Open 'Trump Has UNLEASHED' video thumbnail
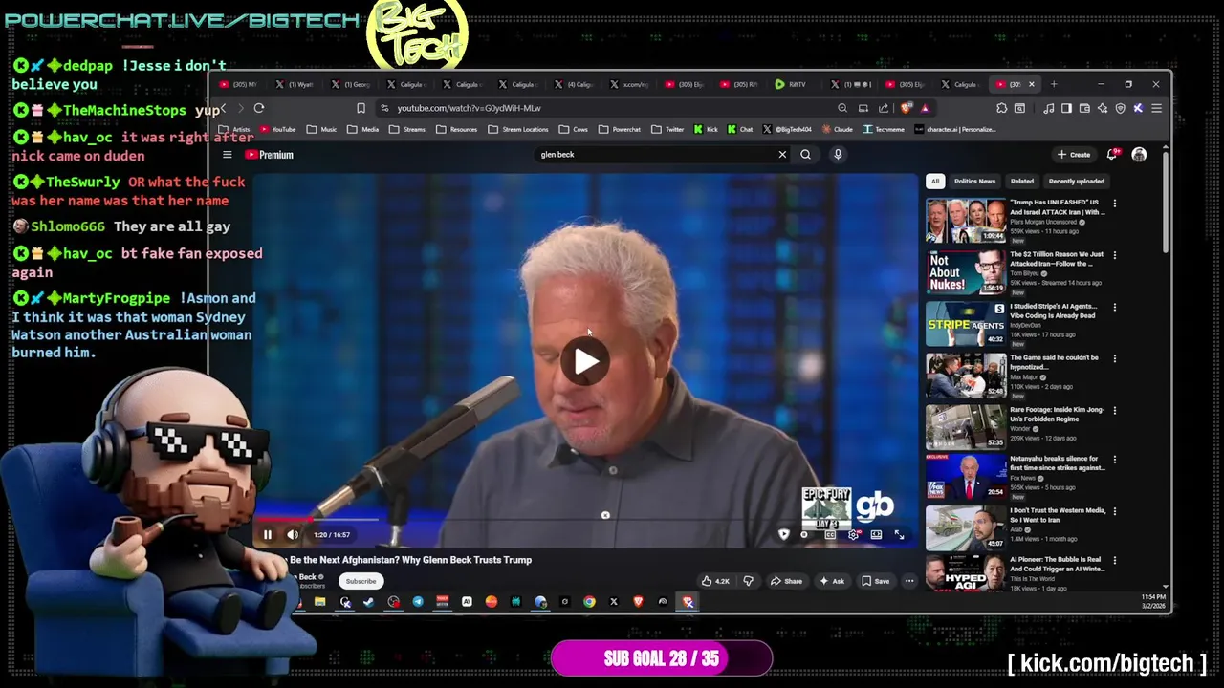1224x688 pixels. 966,221
